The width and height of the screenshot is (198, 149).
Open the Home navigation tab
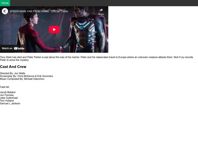click(x=5, y=3)
